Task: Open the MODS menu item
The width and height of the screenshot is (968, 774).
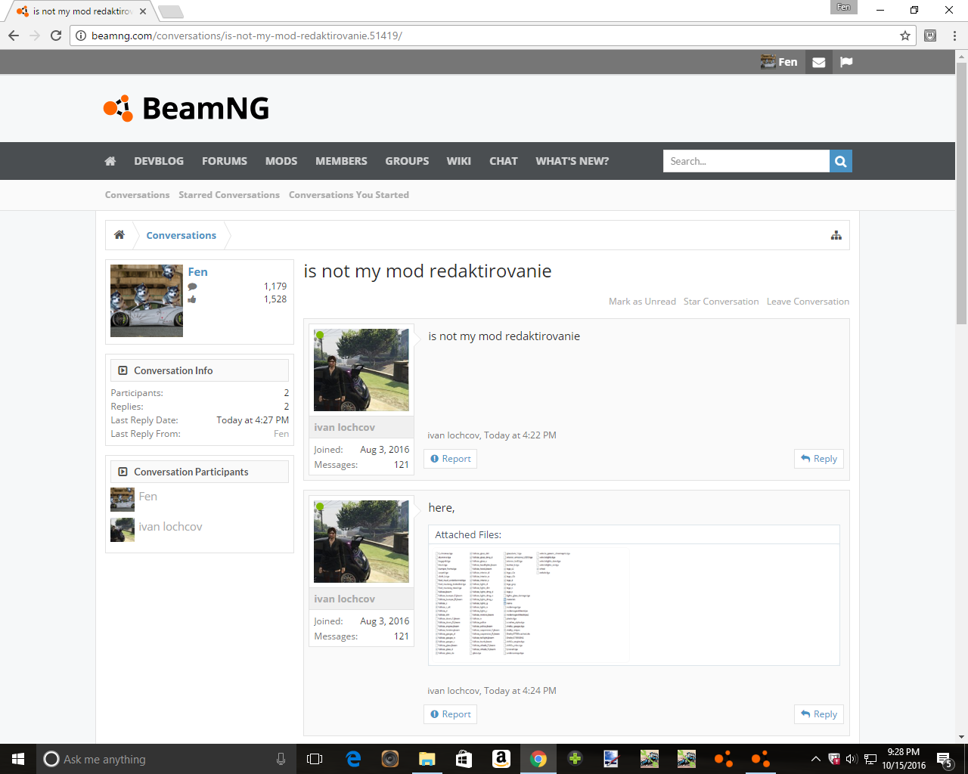Action: (x=281, y=161)
